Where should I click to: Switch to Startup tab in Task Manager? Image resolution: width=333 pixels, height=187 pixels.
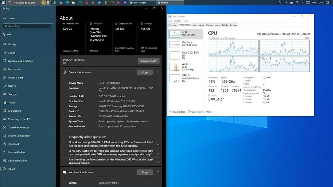(x=209, y=25)
